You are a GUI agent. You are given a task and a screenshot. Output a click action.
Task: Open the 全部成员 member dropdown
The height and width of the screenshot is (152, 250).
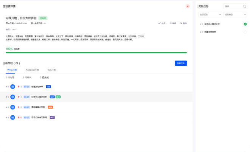coord(210,15)
